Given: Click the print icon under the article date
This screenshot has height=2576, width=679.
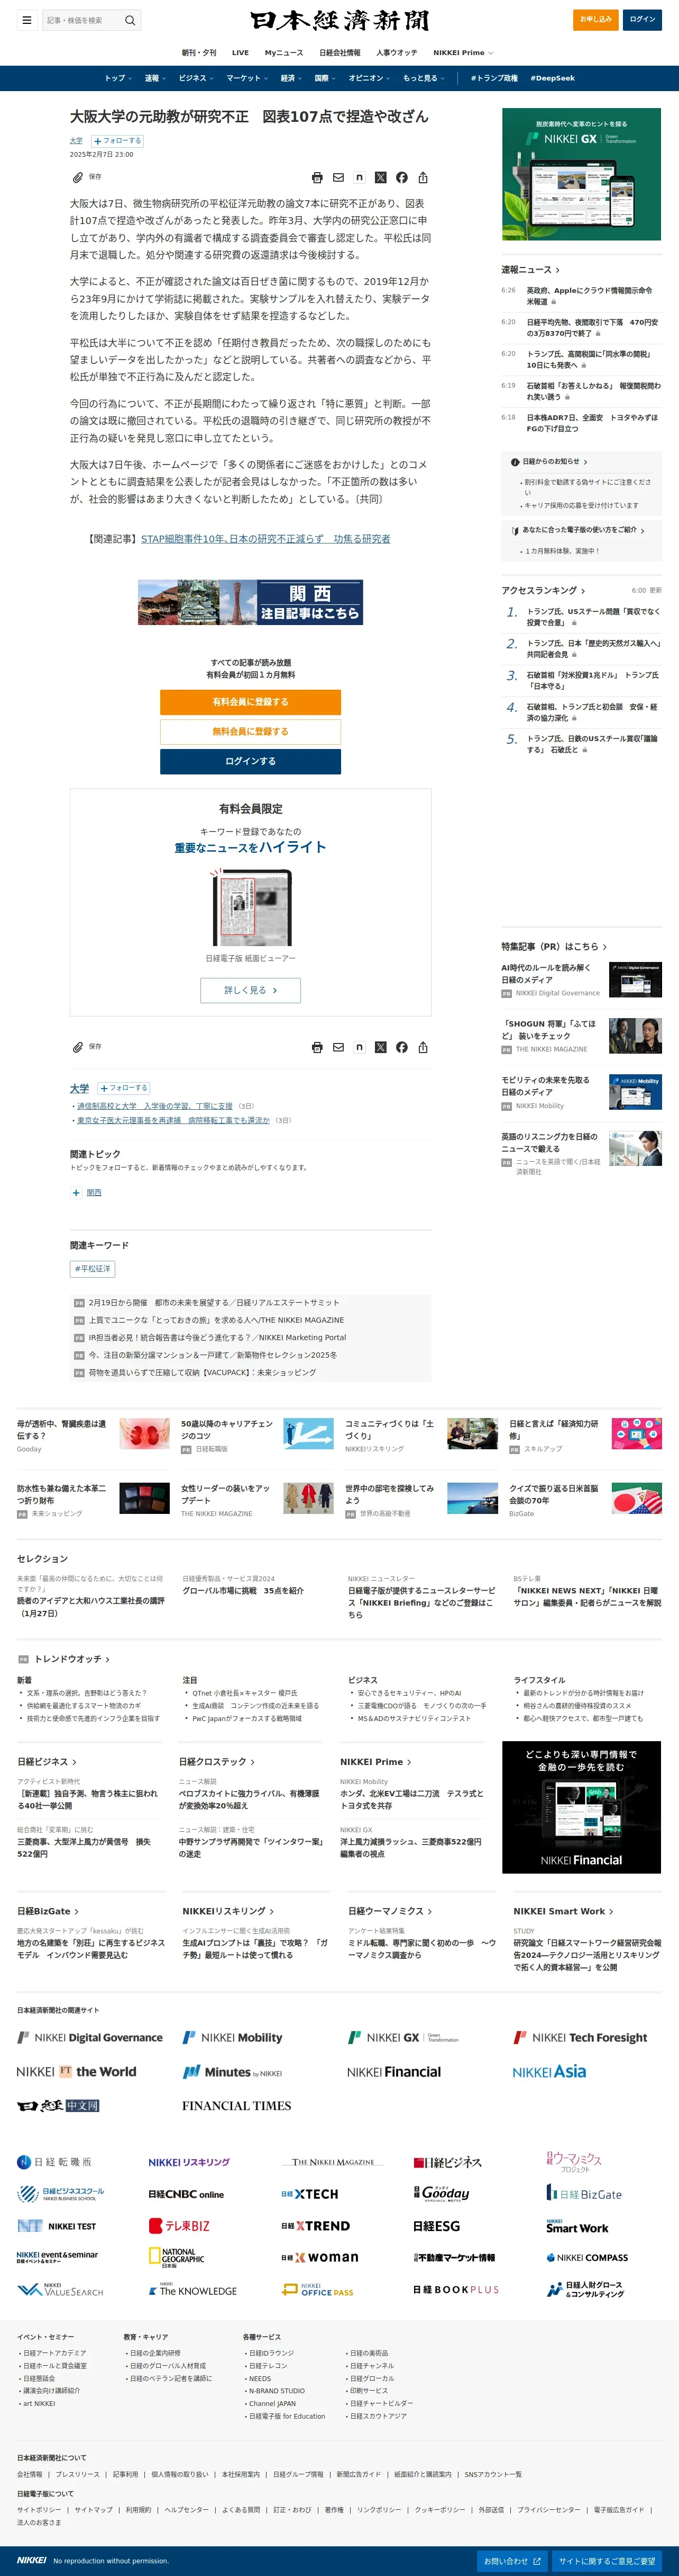Looking at the screenshot, I should click(317, 178).
